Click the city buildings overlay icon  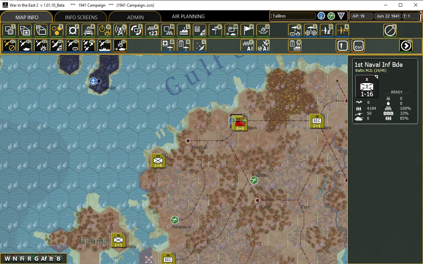point(199,30)
